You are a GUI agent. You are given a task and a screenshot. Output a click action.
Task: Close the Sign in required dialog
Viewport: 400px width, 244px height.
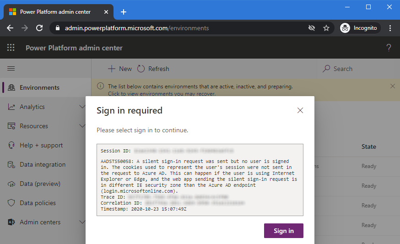pyautogui.click(x=300, y=110)
